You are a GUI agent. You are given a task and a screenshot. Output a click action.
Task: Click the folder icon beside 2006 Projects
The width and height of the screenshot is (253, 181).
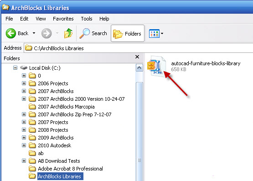[x=32, y=83]
